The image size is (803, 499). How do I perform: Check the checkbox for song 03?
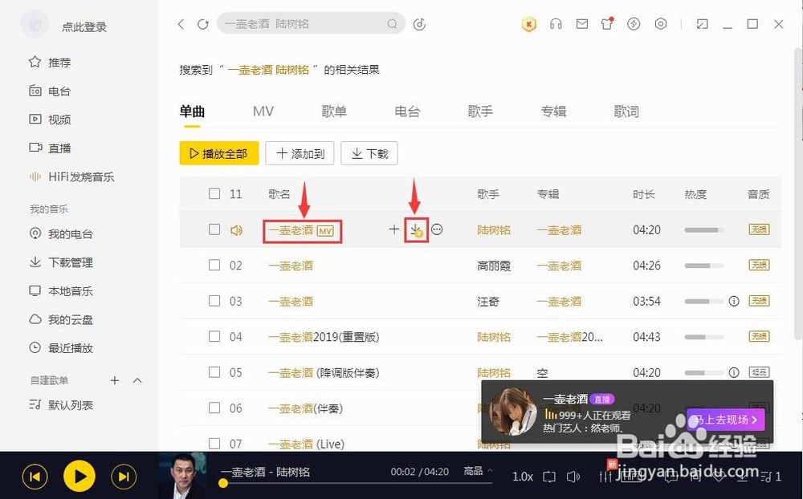[214, 300]
